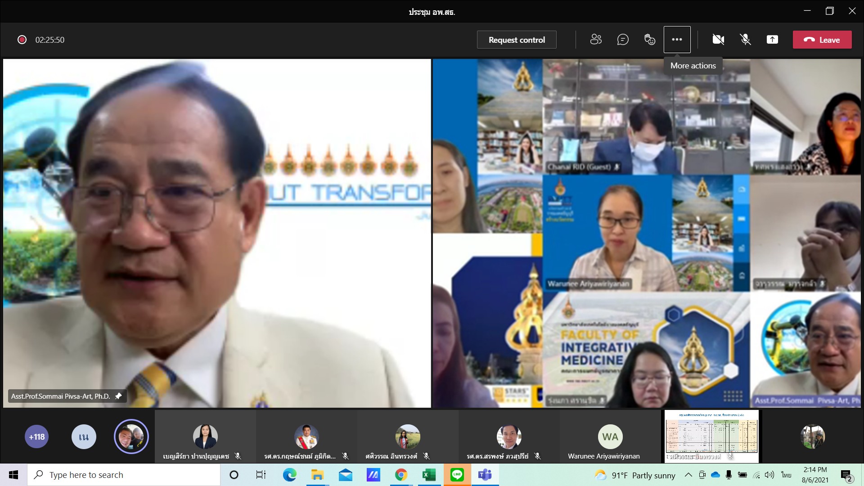Open the 91°F Partly sunny weather widget
Screen dimensions: 864x486
pyautogui.click(x=634, y=475)
